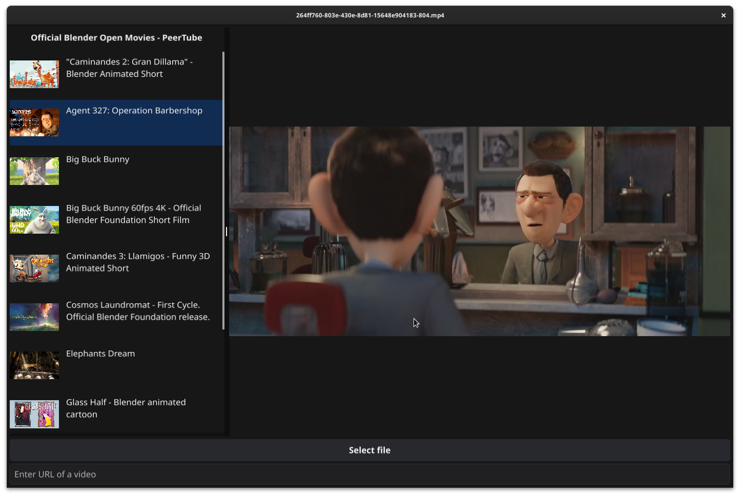Click the Select file button
This screenshot has width=740, height=496.
point(369,450)
